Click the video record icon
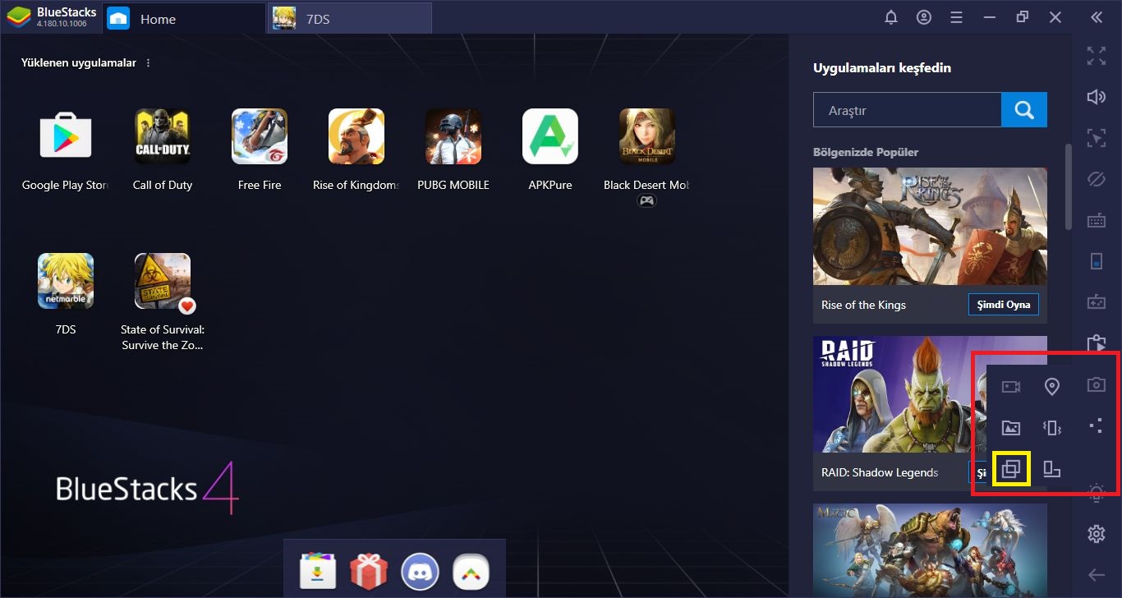The image size is (1122, 598). pyautogui.click(x=1011, y=387)
